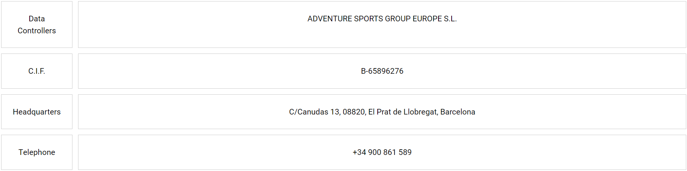Click the phone number +34 900 861 589
The width and height of the screenshot is (687, 171).
[x=382, y=152]
